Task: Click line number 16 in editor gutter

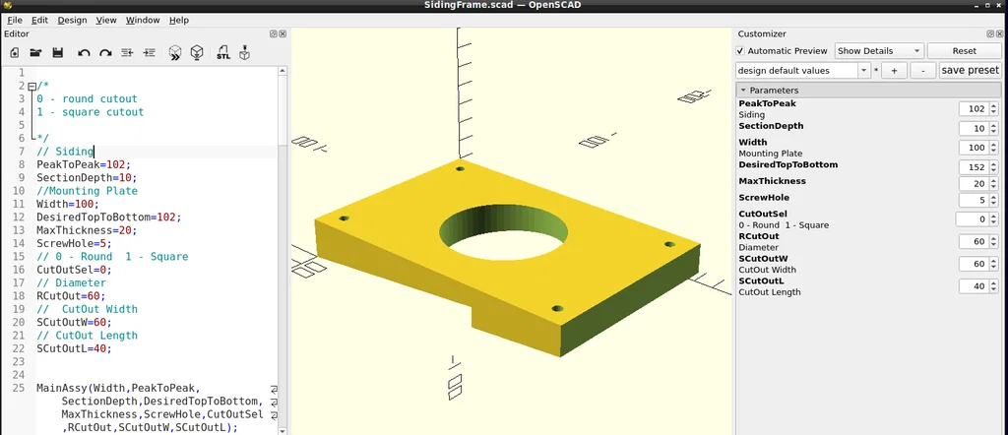Action: click(18, 270)
